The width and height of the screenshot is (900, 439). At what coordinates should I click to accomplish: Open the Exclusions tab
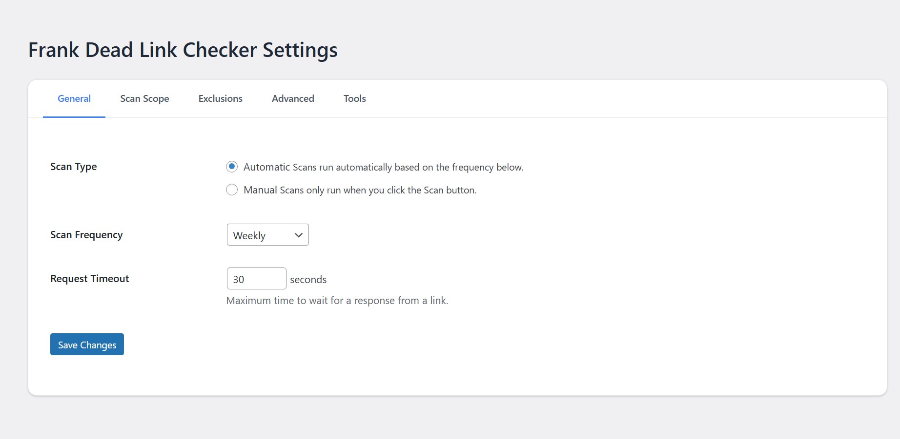point(220,98)
